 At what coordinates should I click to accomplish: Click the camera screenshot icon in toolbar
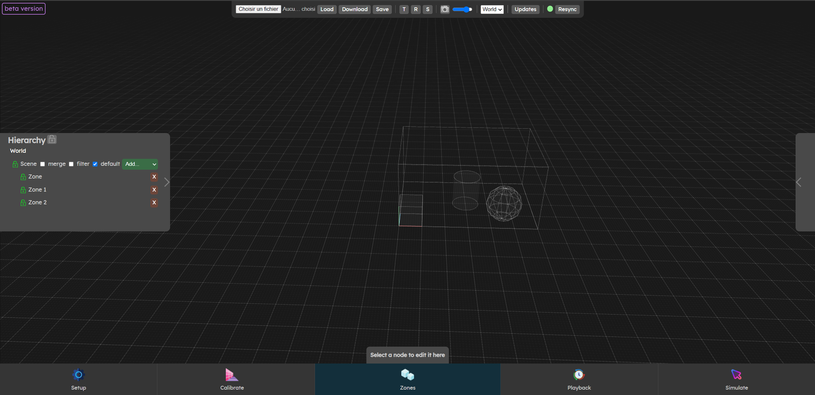(445, 9)
